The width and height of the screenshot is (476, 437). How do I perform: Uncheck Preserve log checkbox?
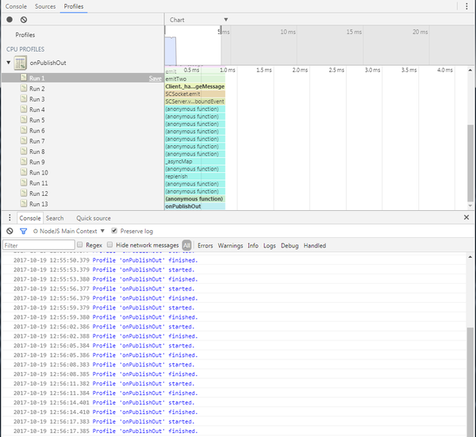[114, 231]
